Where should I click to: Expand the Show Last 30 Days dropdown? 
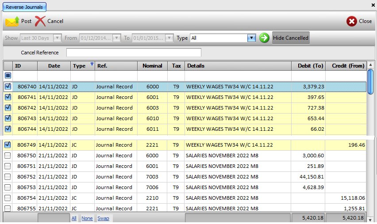pyautogui.click(x=57, y=38)
